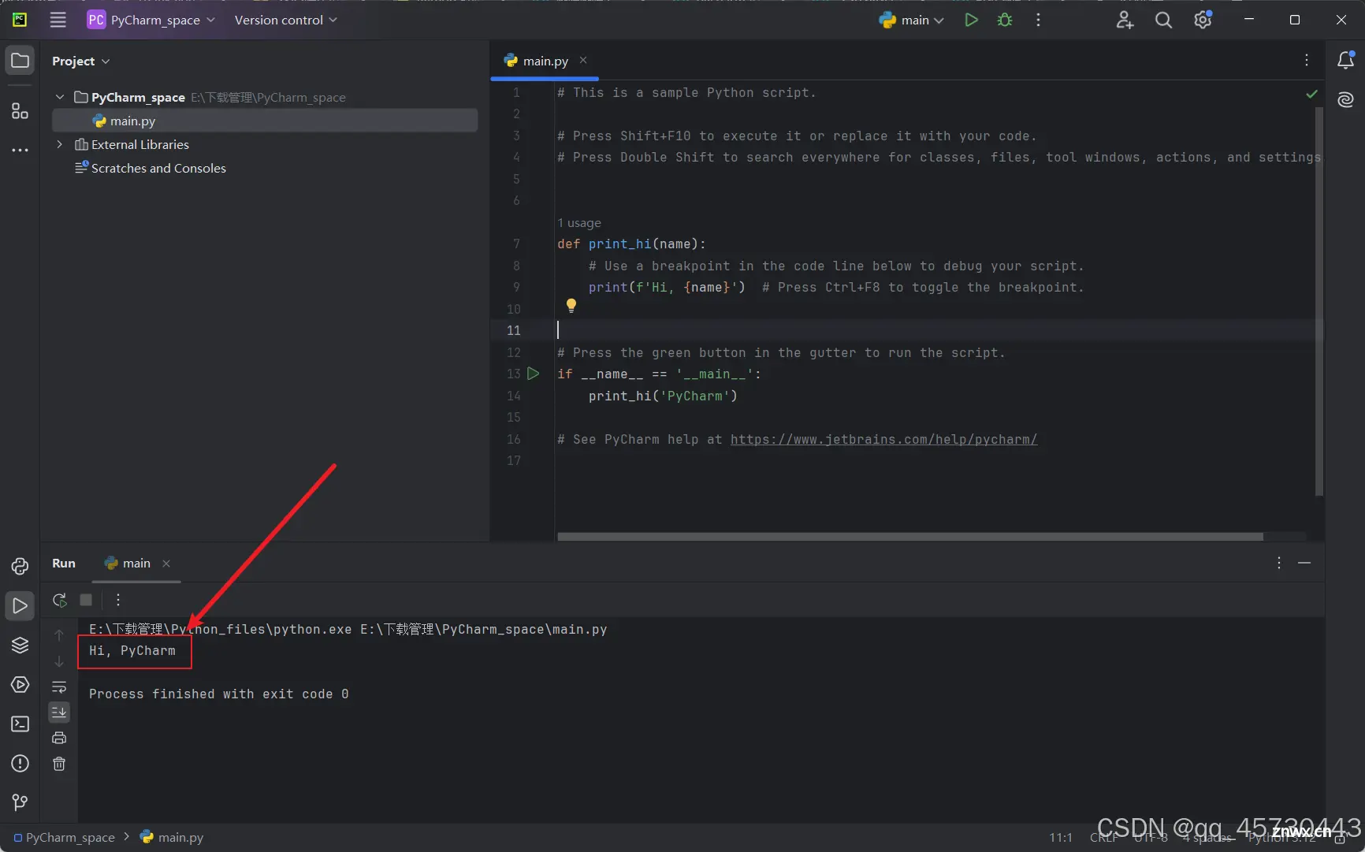The height and width of the screenshot is (852, 1365).
Task: Open editor tab options menu
Action: (x=1307, y=60)
